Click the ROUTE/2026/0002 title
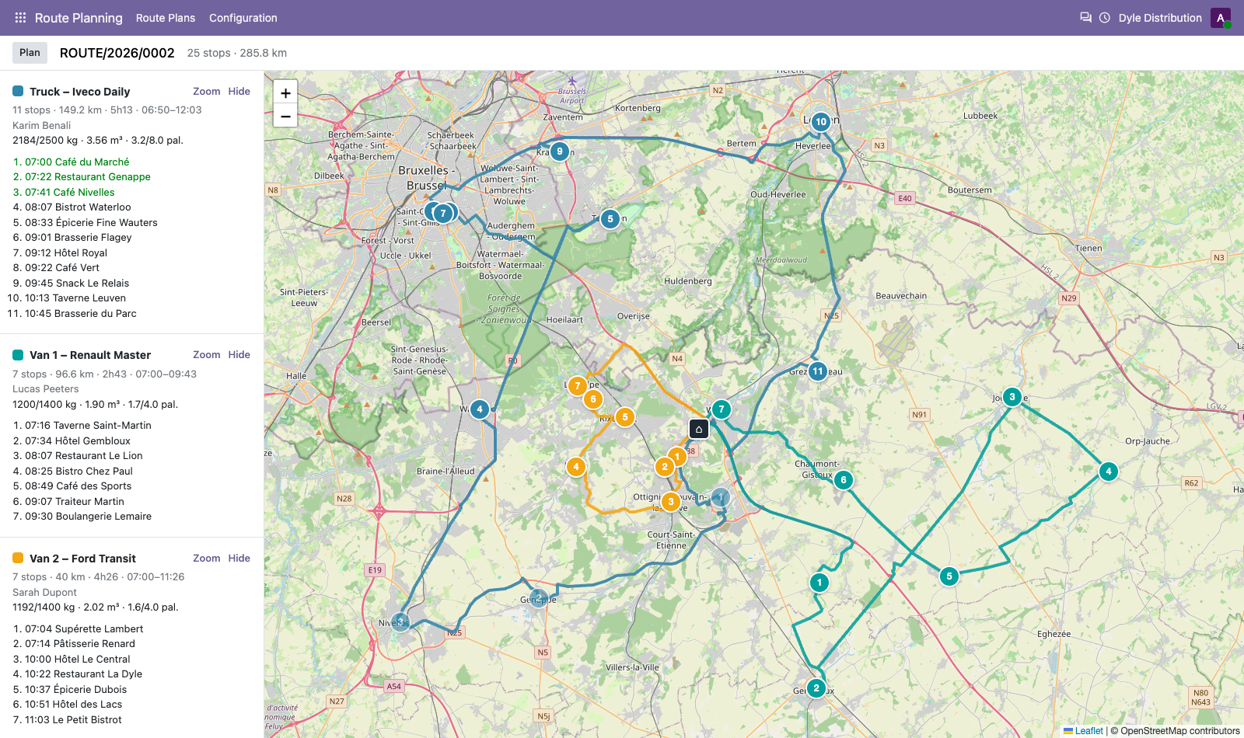 tap(117, 53)
